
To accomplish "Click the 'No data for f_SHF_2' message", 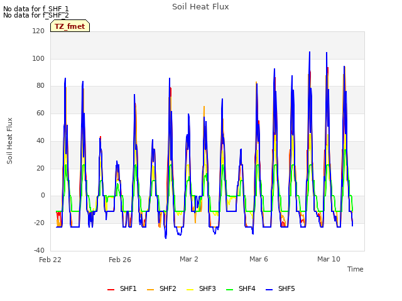I will pyautogui.click(x=36, y=15).
